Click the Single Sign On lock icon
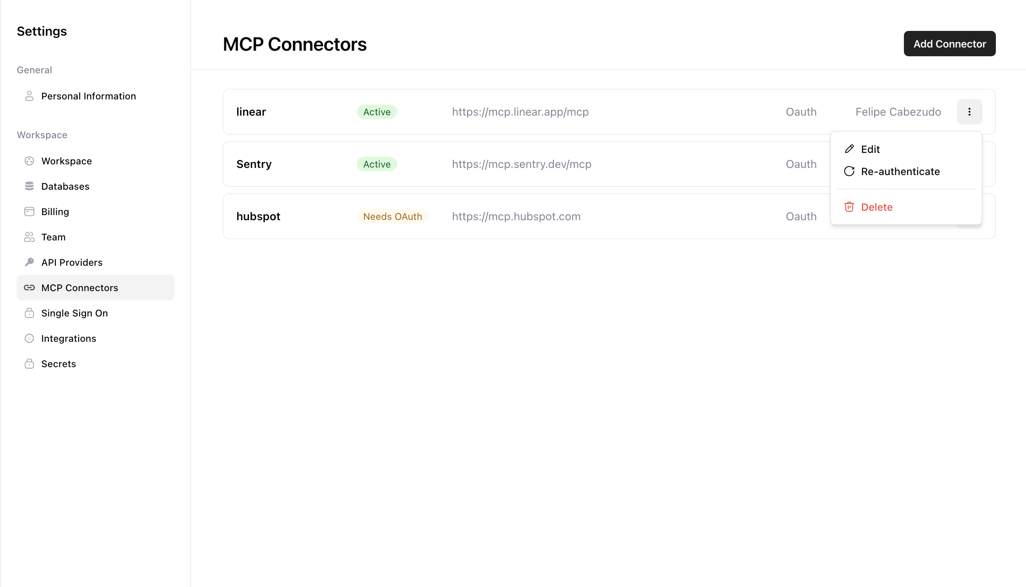 pos(29,313)
